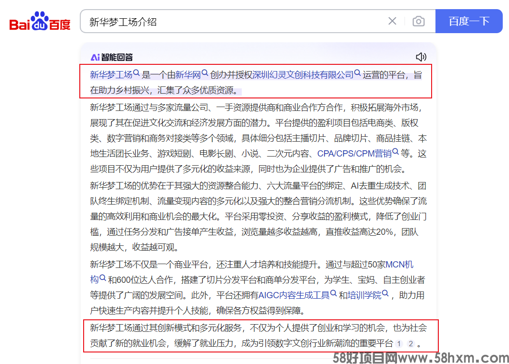Click search icon after AIGC内容生成工具
The image size is (509, 364).
coord(334,293)
